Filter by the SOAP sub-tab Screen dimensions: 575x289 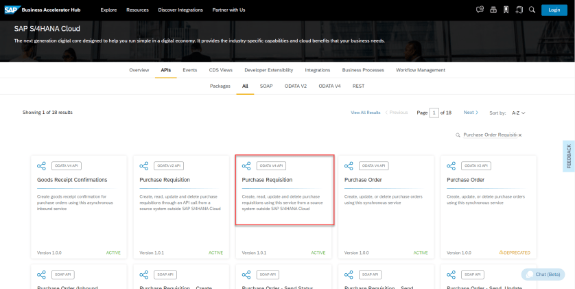click(266, 86)
